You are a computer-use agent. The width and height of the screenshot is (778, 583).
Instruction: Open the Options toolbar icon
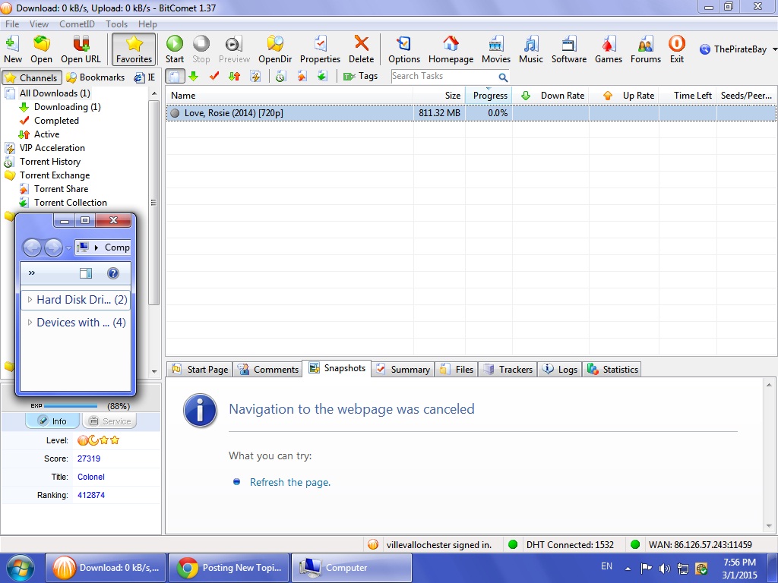pyautogui.click(x=404, y=49)
